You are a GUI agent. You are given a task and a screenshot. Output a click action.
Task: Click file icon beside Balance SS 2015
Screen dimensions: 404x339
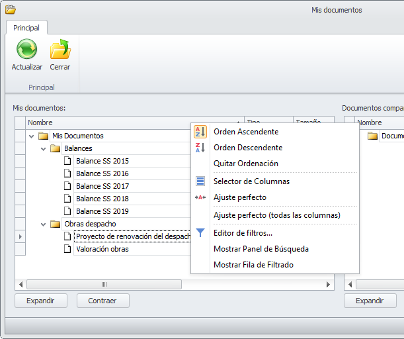point(67,161)
